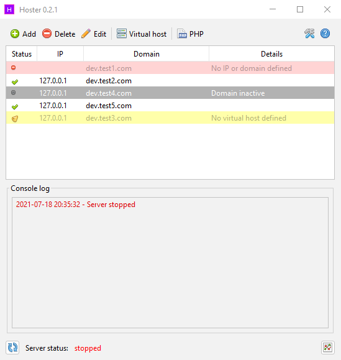Click the red 'stopped' server status text

[88, 348]
